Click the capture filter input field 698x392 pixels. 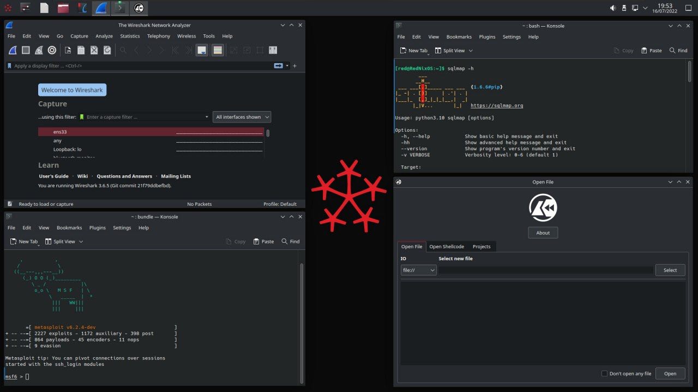144,117
